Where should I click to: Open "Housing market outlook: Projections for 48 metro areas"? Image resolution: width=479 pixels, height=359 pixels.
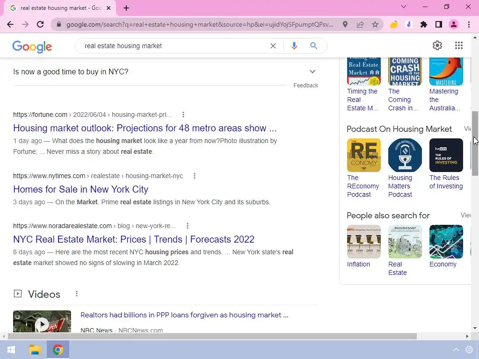[145, 128]
